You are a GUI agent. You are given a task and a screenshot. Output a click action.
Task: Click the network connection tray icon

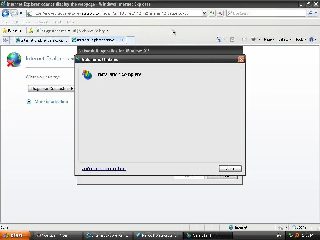[291, 235]
